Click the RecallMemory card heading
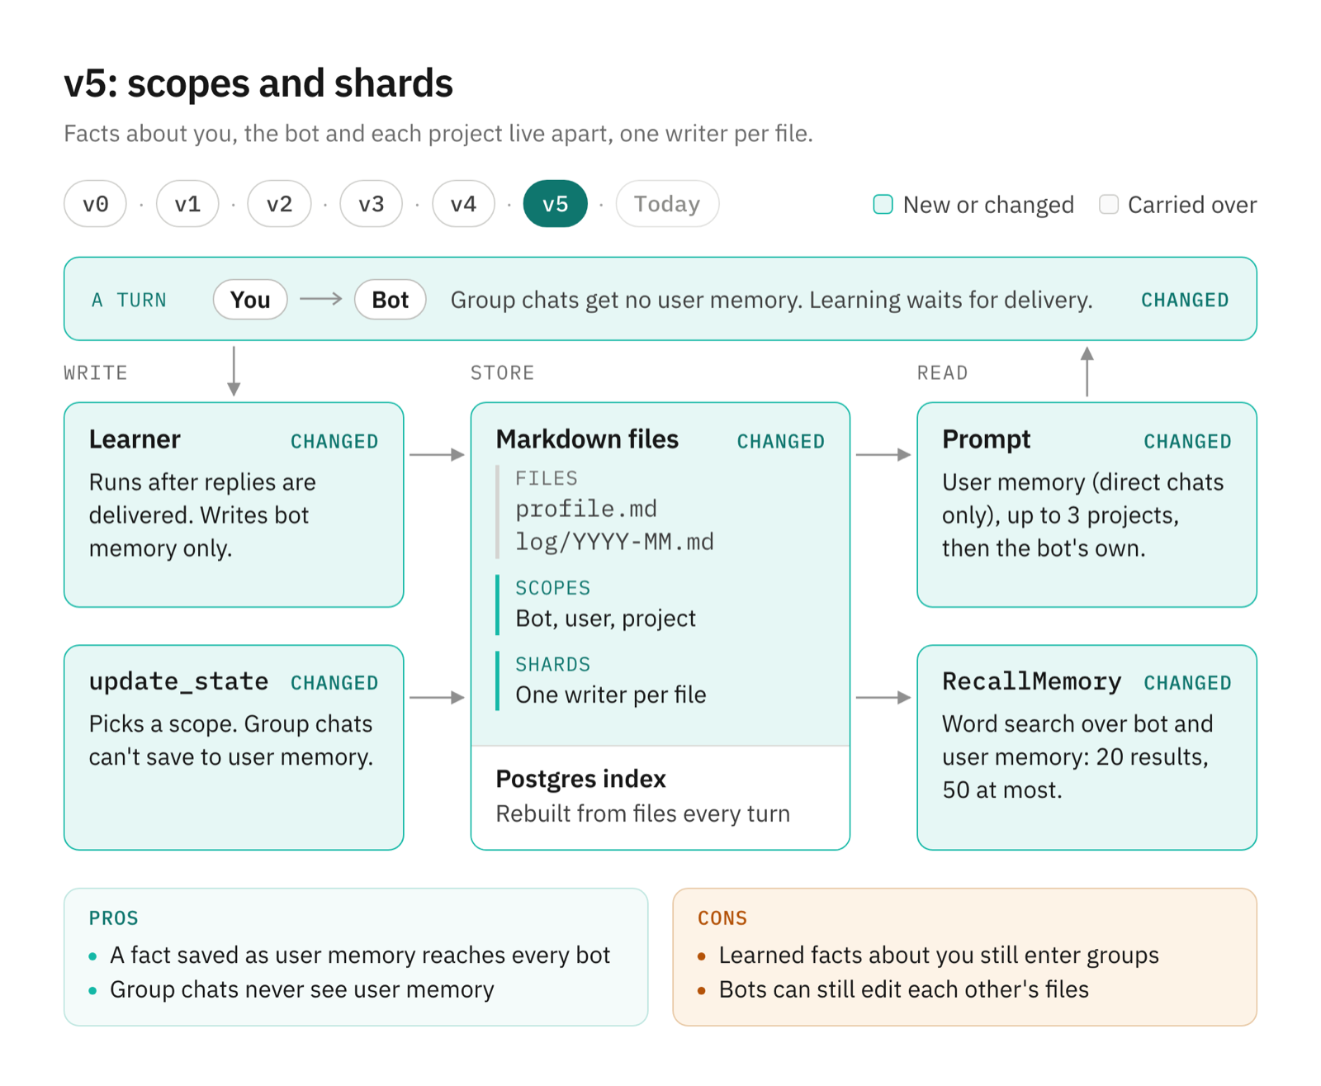The image size is (1321, 1086). tap(1031, 681)
